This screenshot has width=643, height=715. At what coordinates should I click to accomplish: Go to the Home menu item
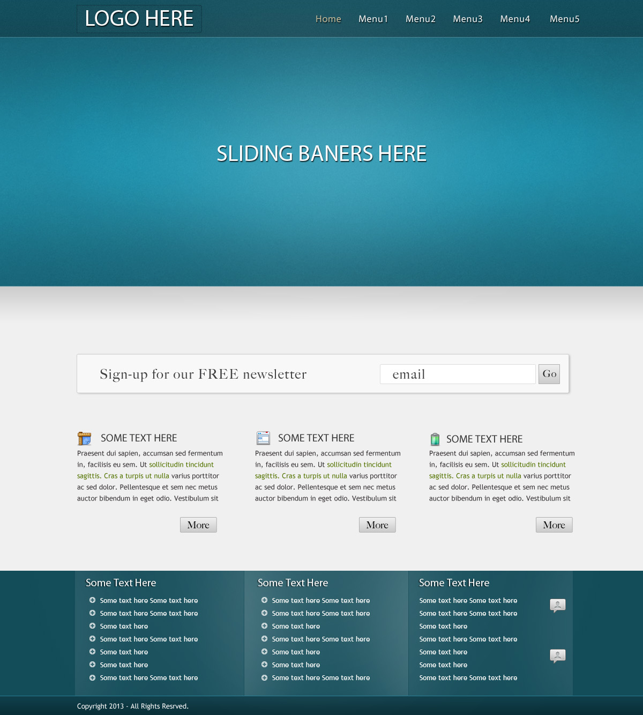pos(328,19)
